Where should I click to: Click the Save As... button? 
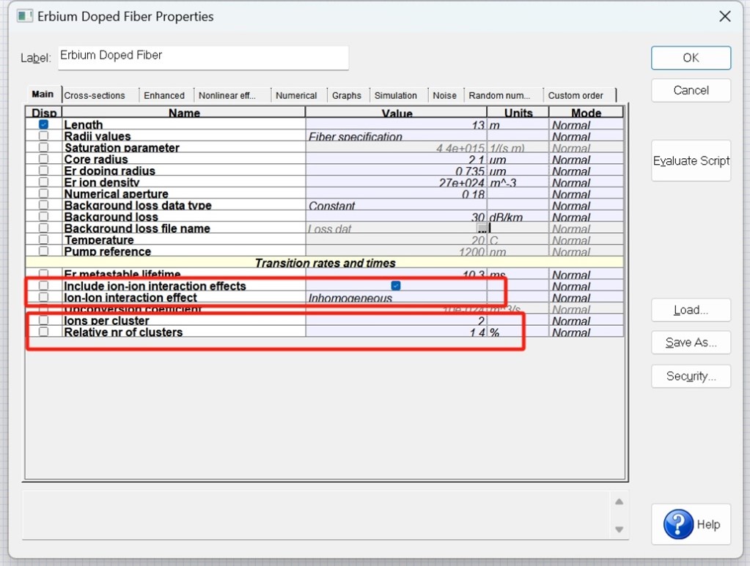tap(691, 343)
